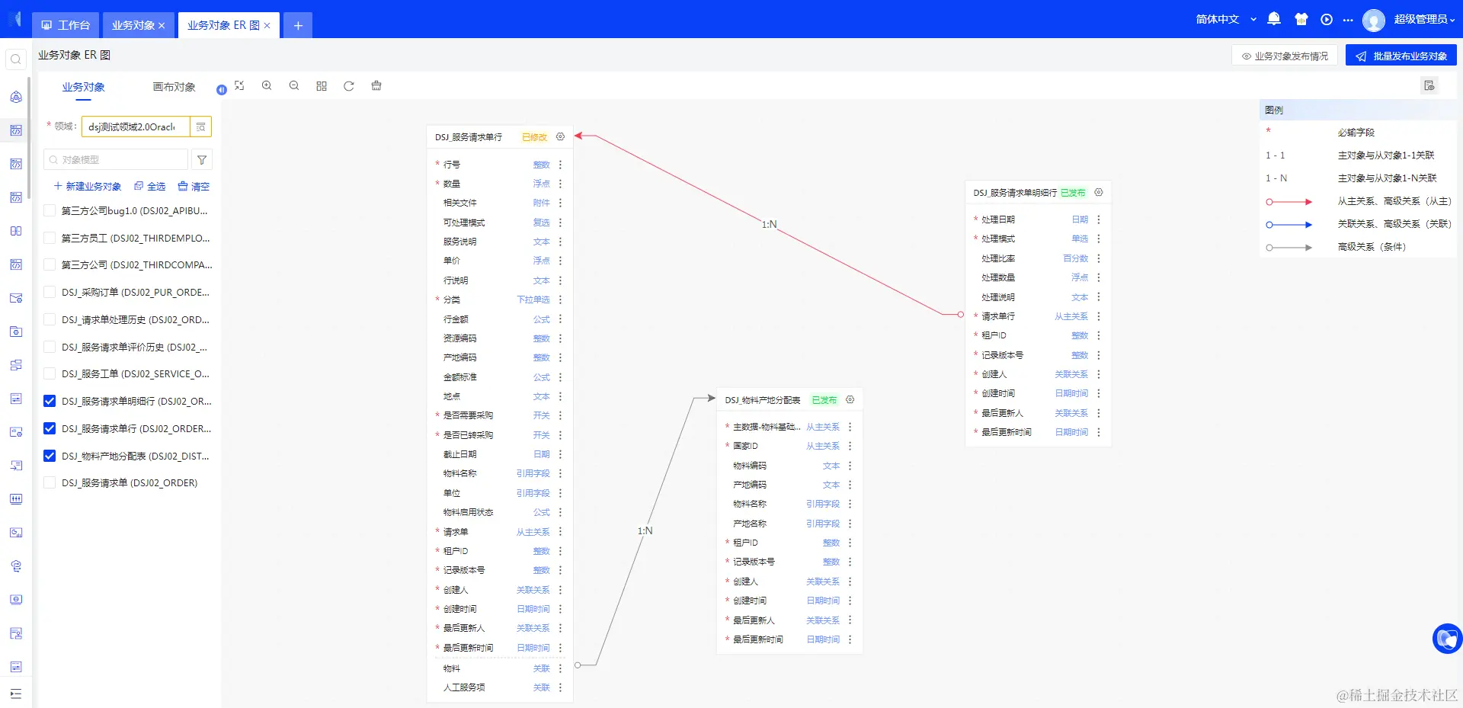Screen dimensions: 1463x708
Task: Check 第三方公司 (DSJ02_THIRDCOMPA...) checkbox
Action: (x=50, y=264)
